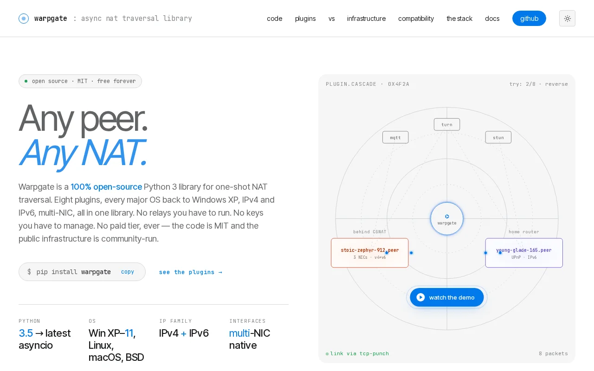Open the compatibility nav item
Image resolution: width=594 pixels, height=371 pixels.
[416, 19]
